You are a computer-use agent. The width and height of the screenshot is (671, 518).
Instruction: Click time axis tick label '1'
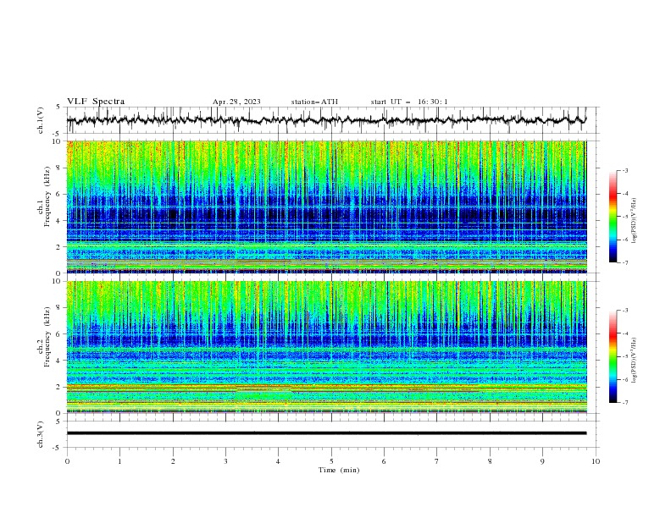119,461
